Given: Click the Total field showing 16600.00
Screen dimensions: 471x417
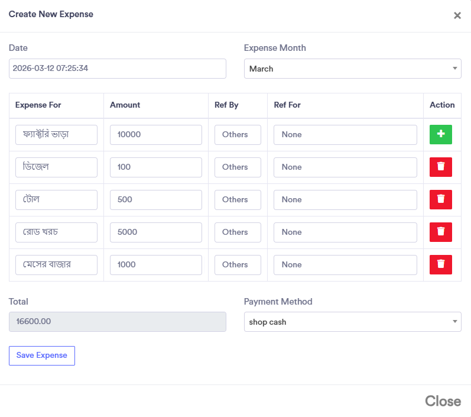Looking at the screenshot, I should [x=117, y=322].
